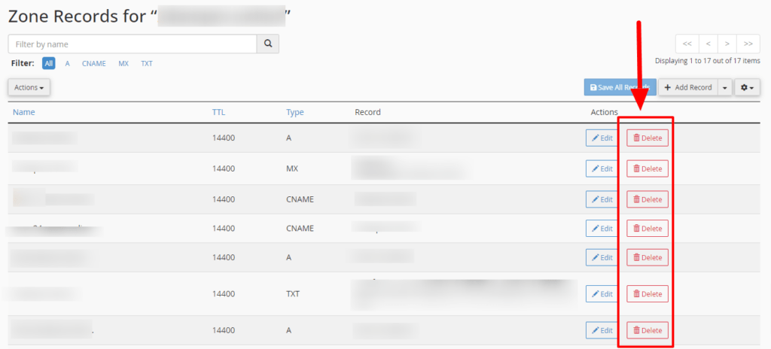
Task: Click the search magnifier icon button
Action: (267, 44)
